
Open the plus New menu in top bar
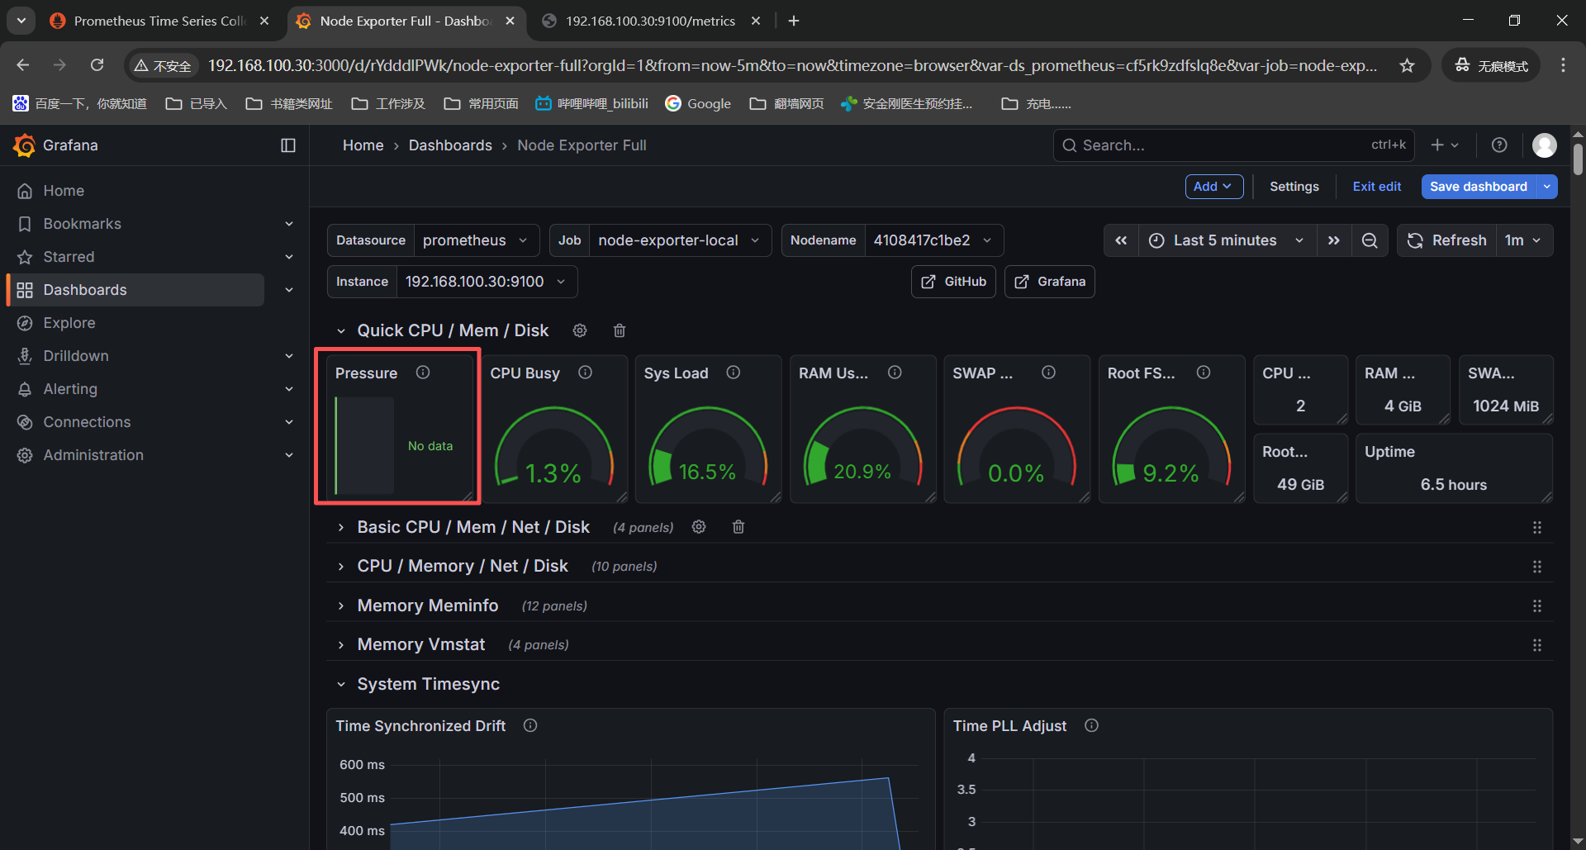click(x=1445, y=145)
